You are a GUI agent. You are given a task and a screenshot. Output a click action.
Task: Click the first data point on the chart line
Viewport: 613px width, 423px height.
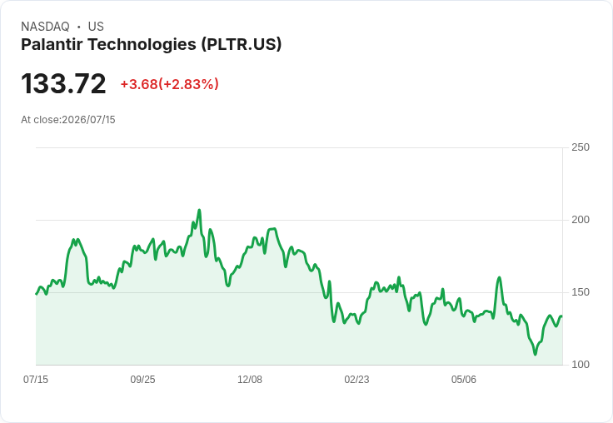37,294
